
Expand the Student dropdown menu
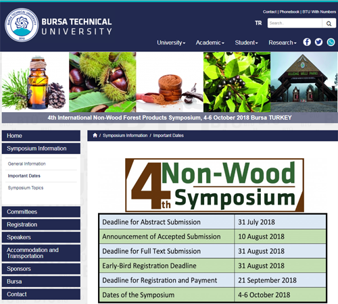(x=246, y=43)
